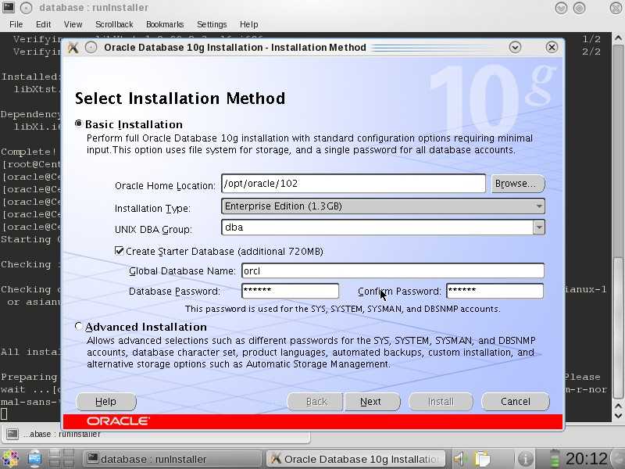The height and width of the screenshot is (469, 625).
Task: Click the virtual desktop pager
Action: [62, 459]
